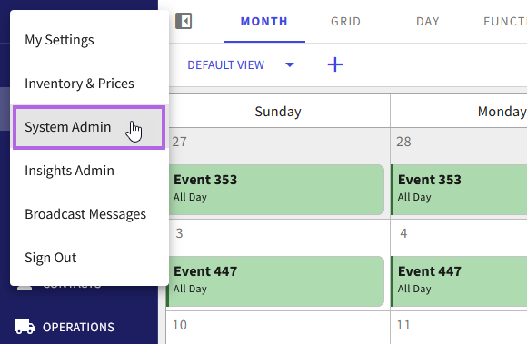Switch to the Grid tab
The height and width of the screenshot is (344, 527).
(346, 22)
